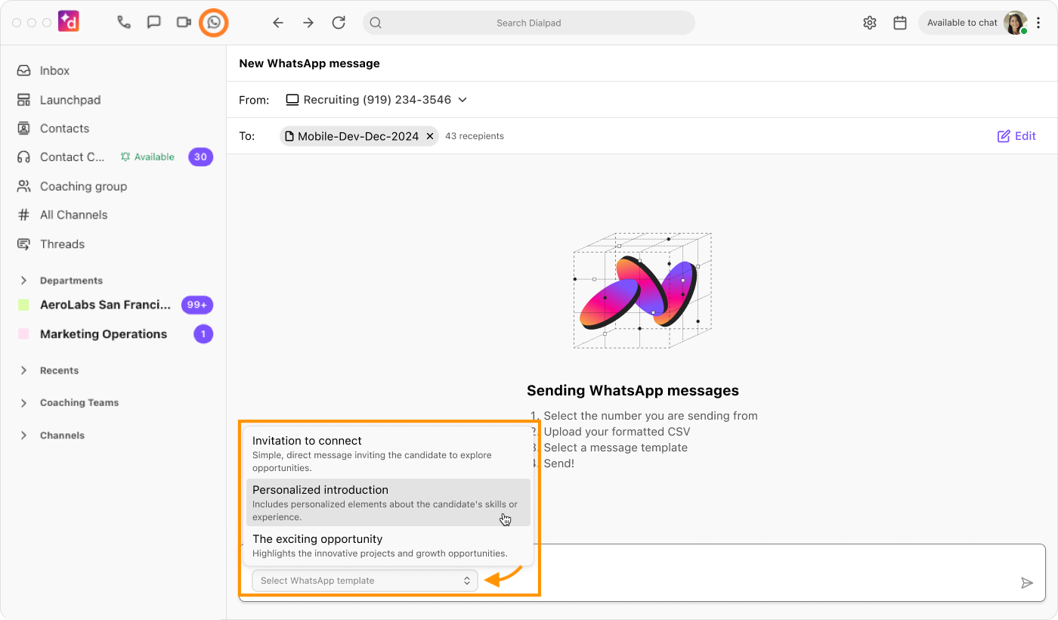Go back with the left arrow
The image size is (1058, 620).
tap(278, 23)
